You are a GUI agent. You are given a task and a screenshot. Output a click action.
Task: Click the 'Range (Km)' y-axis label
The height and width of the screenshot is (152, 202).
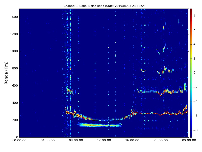(x=6, y=73)
